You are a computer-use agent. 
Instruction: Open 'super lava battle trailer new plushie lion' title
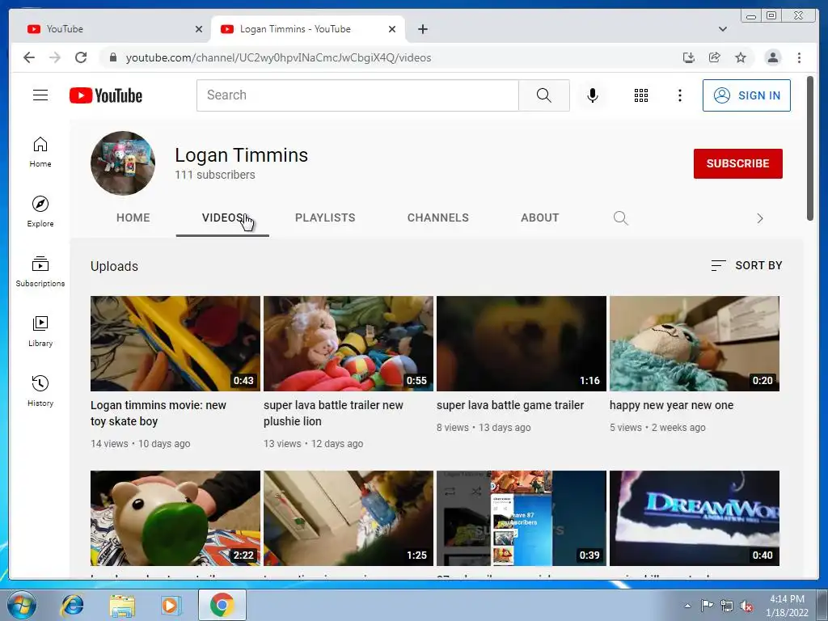point(333,413)
